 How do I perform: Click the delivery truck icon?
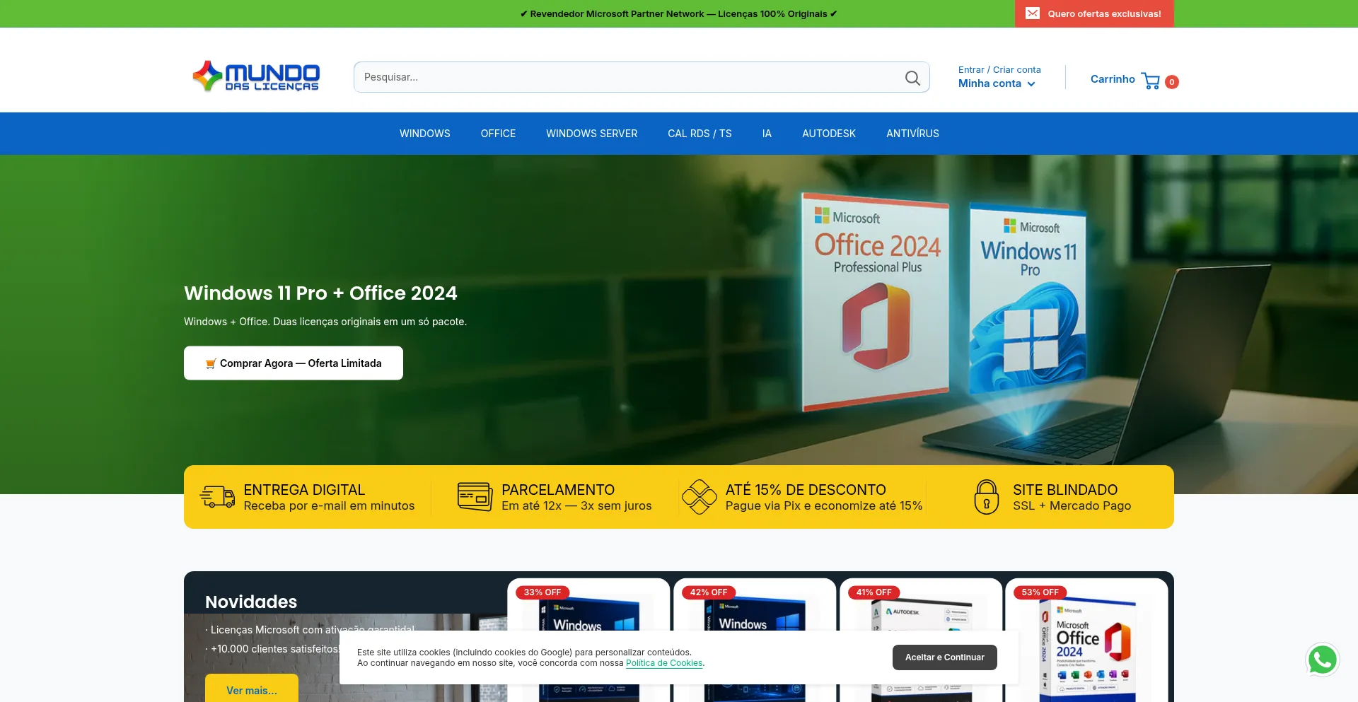click(218, 496)
